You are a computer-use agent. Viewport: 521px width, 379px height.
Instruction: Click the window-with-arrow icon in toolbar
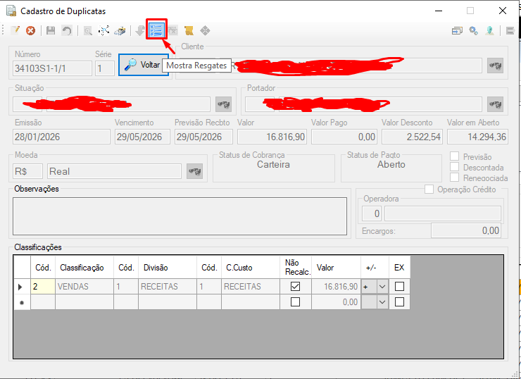[457, 30]
